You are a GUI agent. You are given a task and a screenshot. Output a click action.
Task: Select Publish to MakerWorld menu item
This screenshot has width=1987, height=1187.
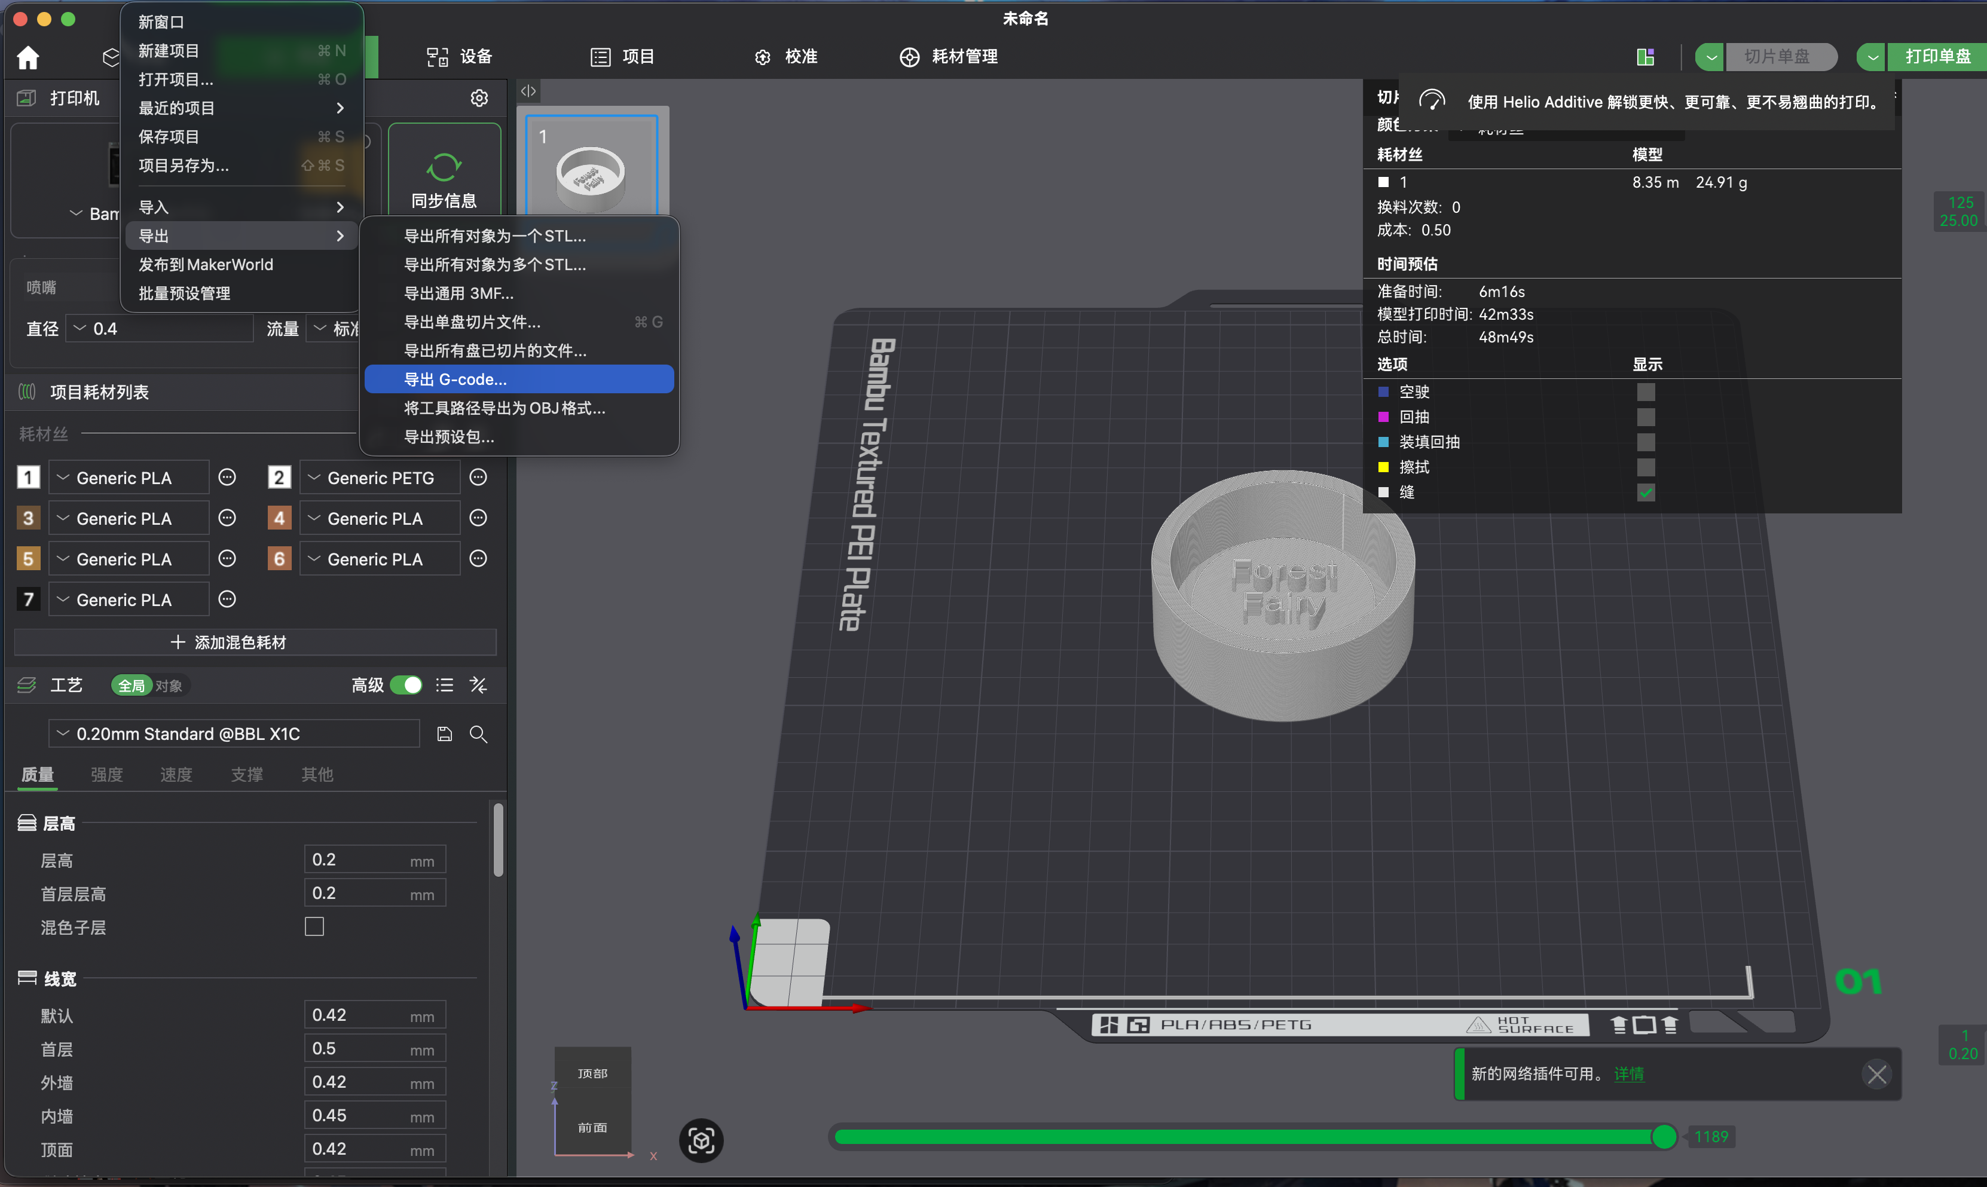pos(241,265)
